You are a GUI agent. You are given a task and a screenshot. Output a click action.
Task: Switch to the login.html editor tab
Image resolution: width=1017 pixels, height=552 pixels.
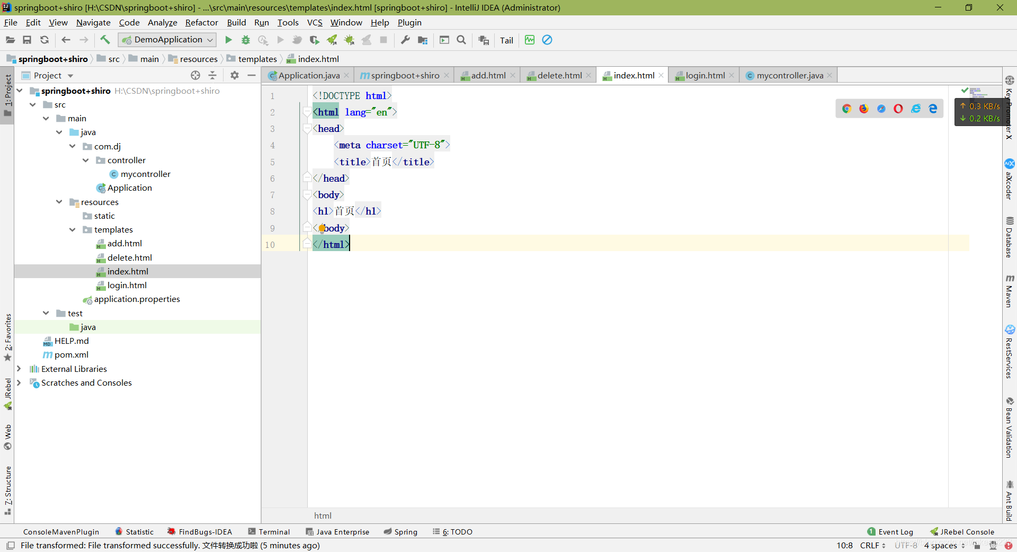click(704, 75)
